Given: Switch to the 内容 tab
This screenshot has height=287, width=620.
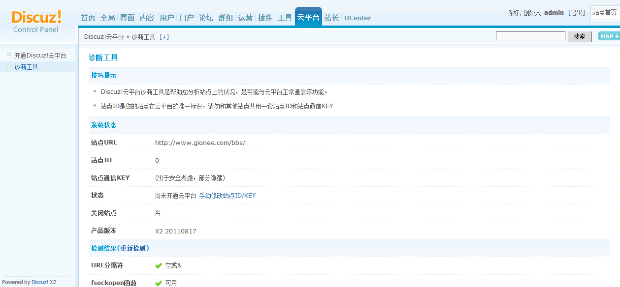Looking at the screenshot, I should pyautogui.click(x=147, y=18).
